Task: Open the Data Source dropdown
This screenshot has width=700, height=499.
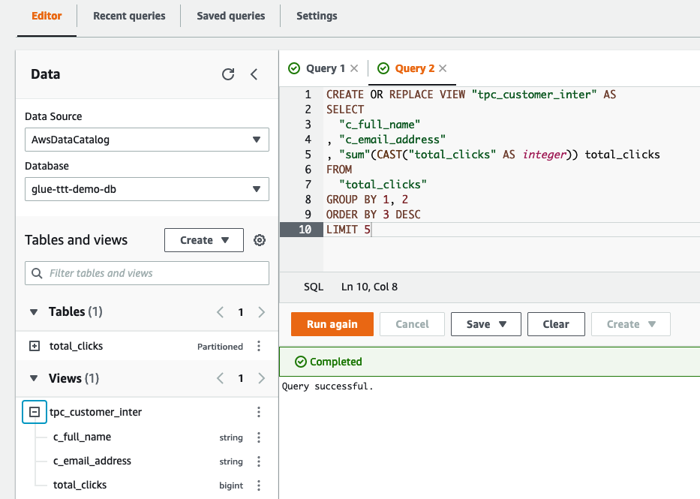Action: point(147,140)
